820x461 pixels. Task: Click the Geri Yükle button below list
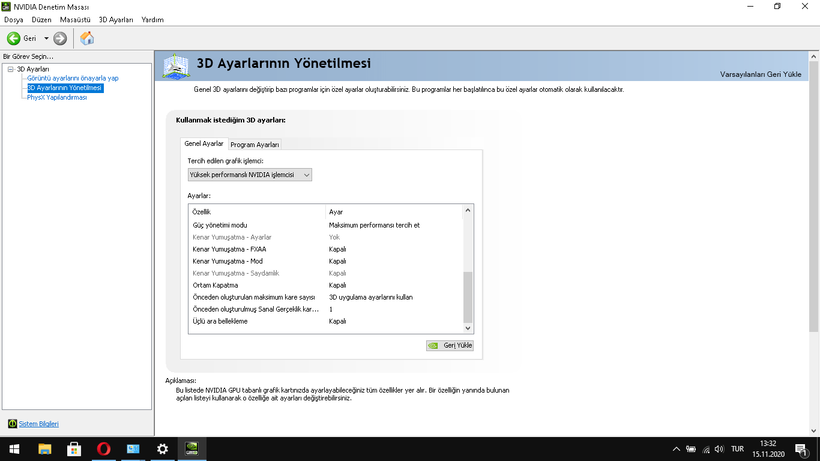pyautogui.click(x=450, y=345)
